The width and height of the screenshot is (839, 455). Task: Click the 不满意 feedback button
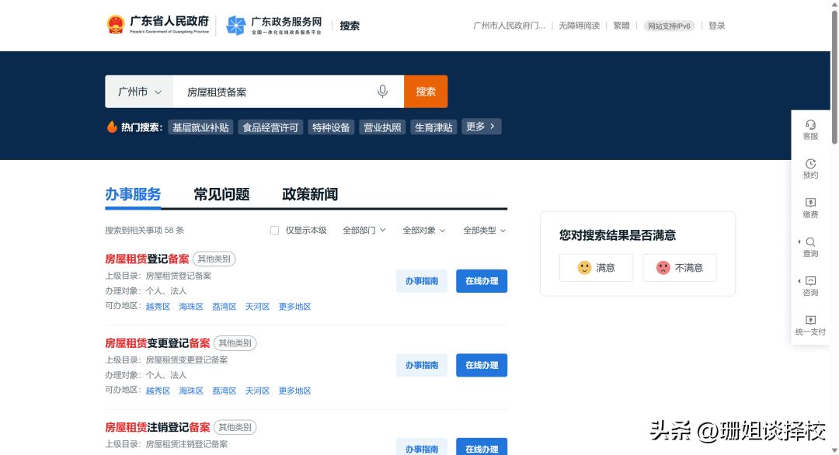[679, 267]
